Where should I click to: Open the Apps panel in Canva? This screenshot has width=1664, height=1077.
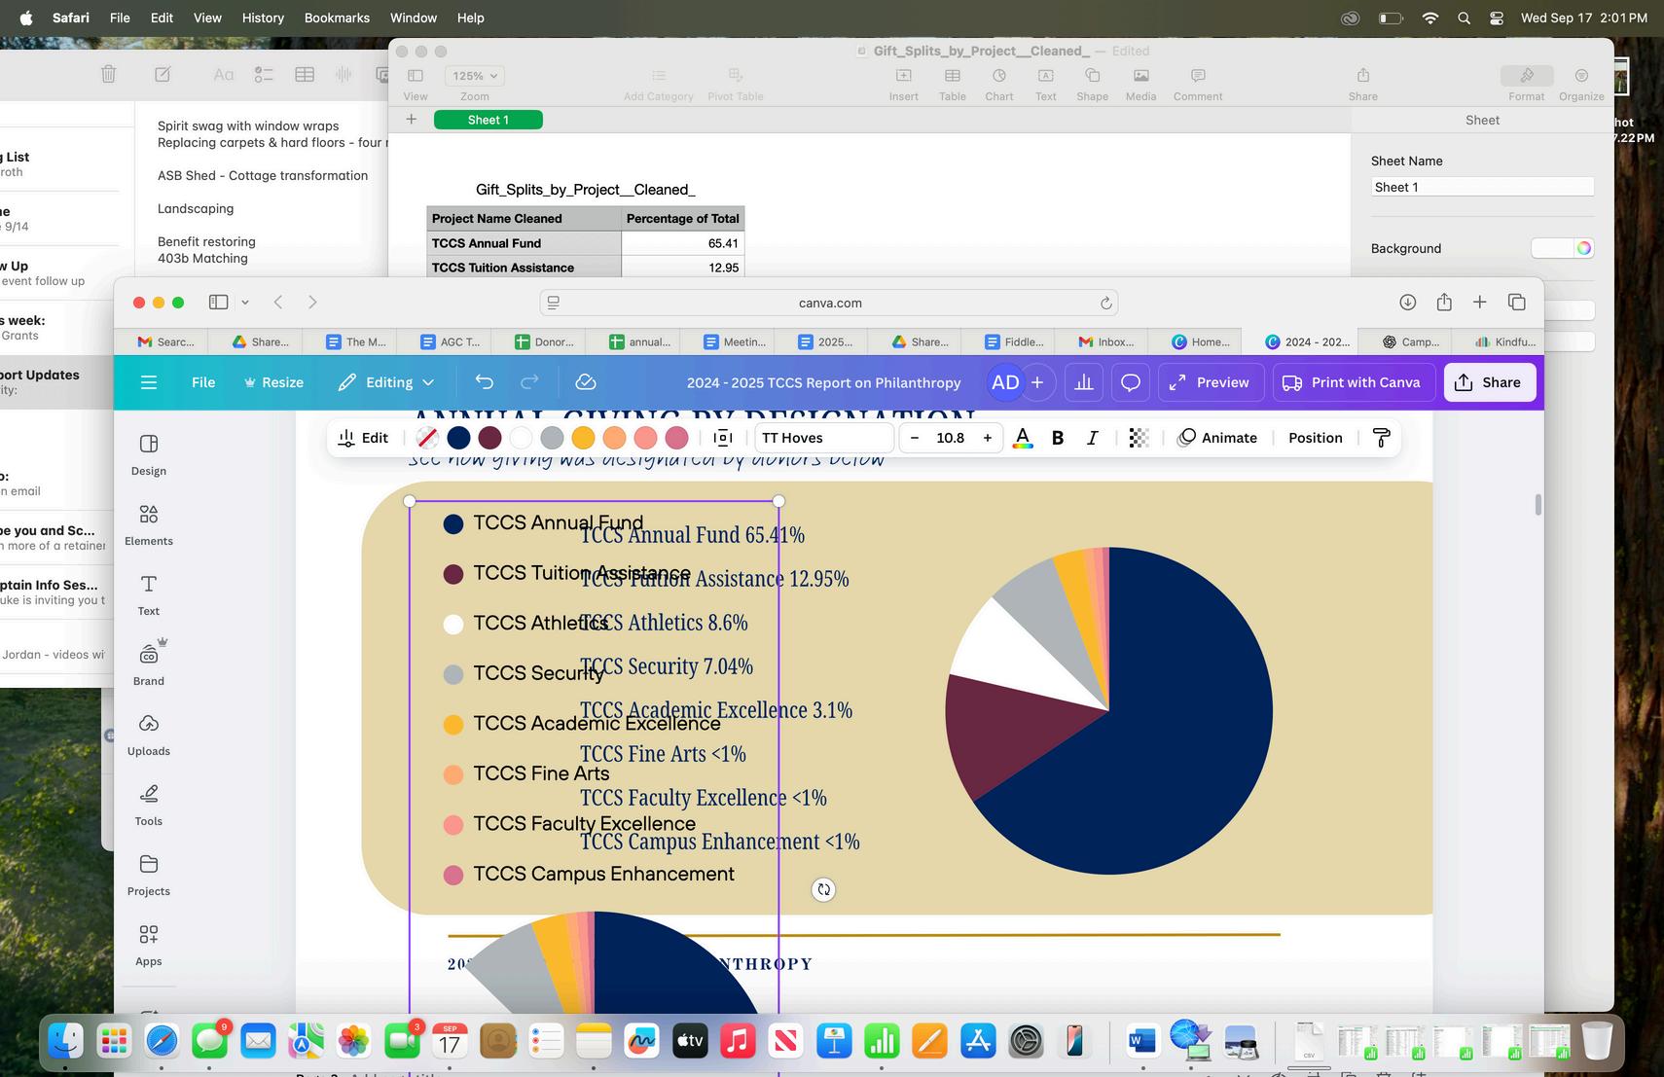[149, 945]
